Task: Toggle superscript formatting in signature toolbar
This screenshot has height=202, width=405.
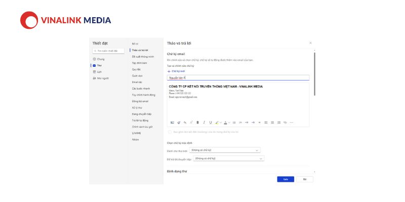Action: (x=191, y=122)
